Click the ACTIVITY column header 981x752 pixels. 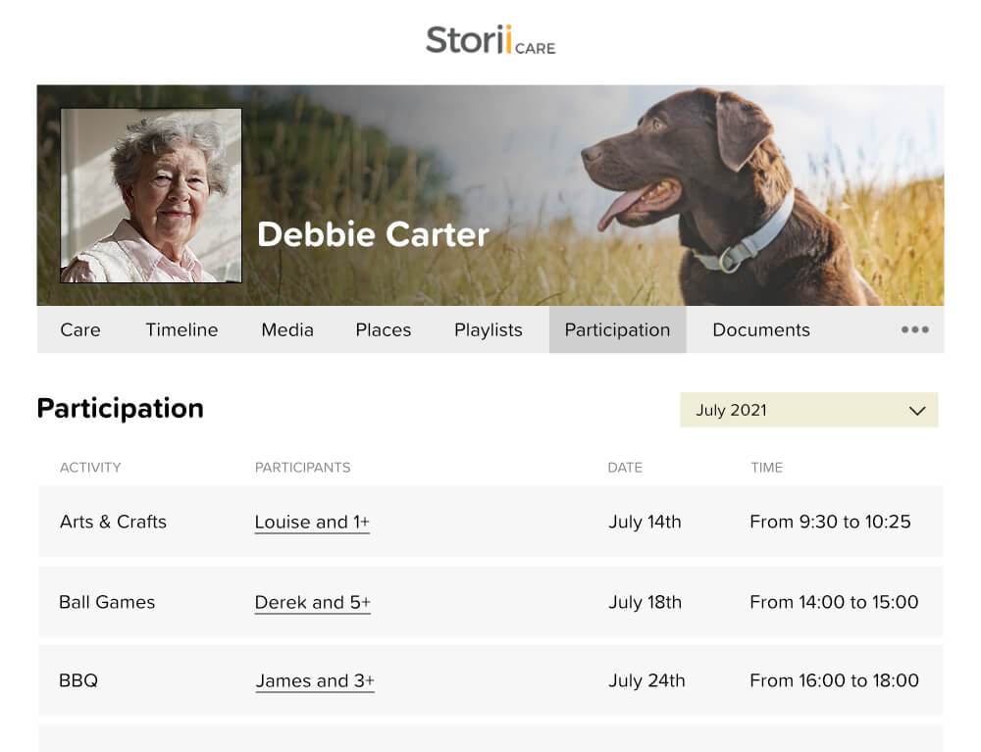[x=90, y=468]
